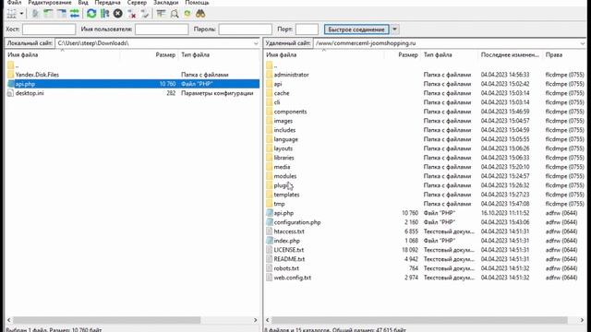Viewport: 591px width, 332px height.
Task: Click the modules folder icon
Action: 269,176
